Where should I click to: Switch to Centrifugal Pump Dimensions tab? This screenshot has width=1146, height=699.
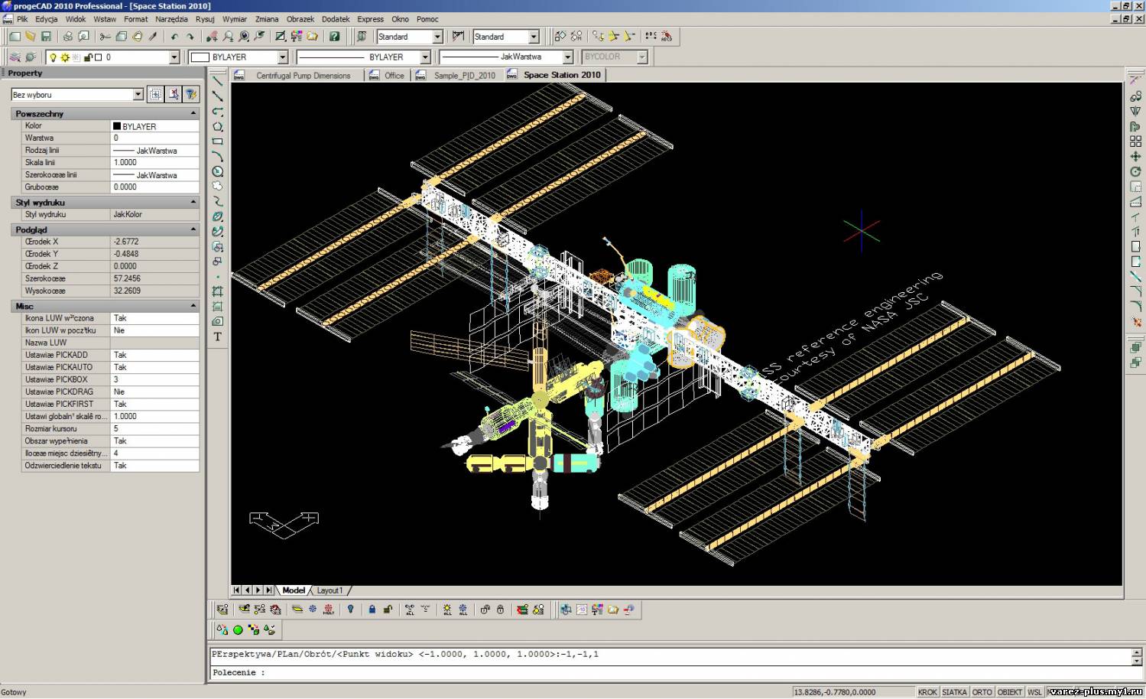[x=303, y=76]
